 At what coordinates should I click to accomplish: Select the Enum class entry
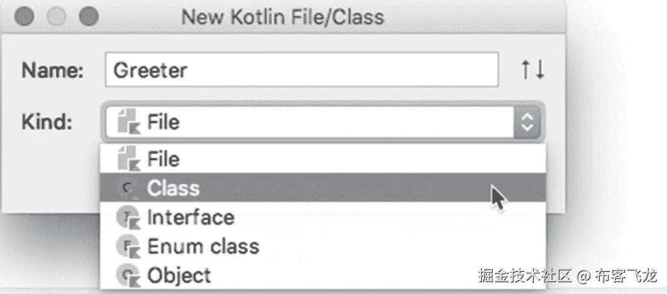(203, 246)
